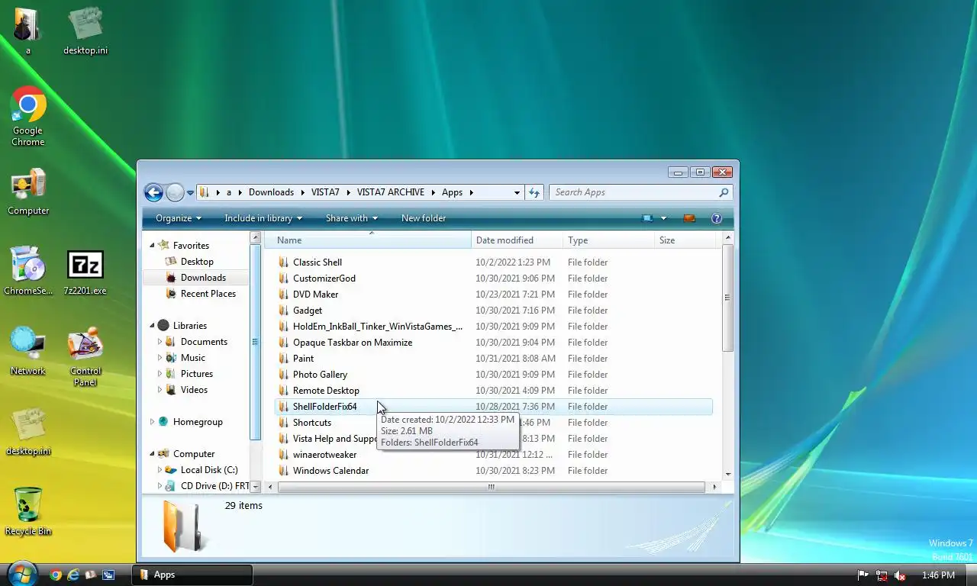Click VISTA7 in the address breadcrumb
977x586 pixels.
326,192
